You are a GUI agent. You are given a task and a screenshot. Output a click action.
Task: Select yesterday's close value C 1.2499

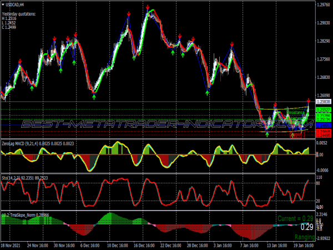coord(9,27)
